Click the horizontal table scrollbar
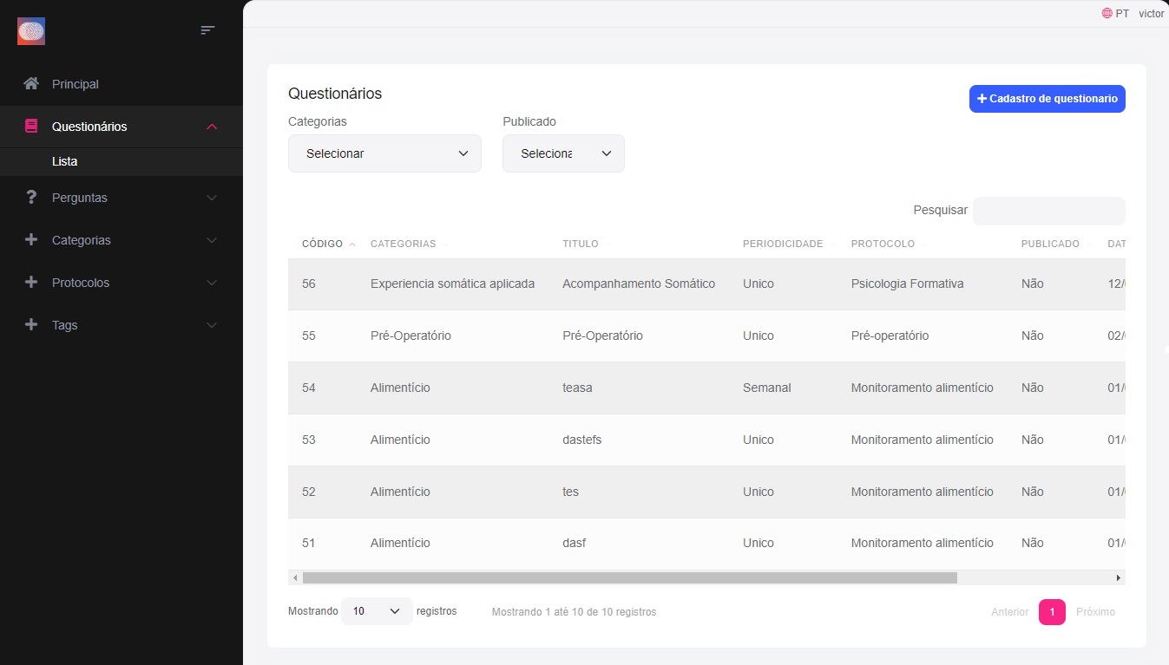 pyautogui.click(x=629, y=577)
